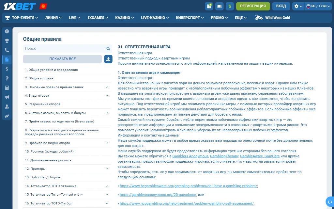Click the ВХОД login button
Viewport: 334px width, 209px height.
coord(281,6)
